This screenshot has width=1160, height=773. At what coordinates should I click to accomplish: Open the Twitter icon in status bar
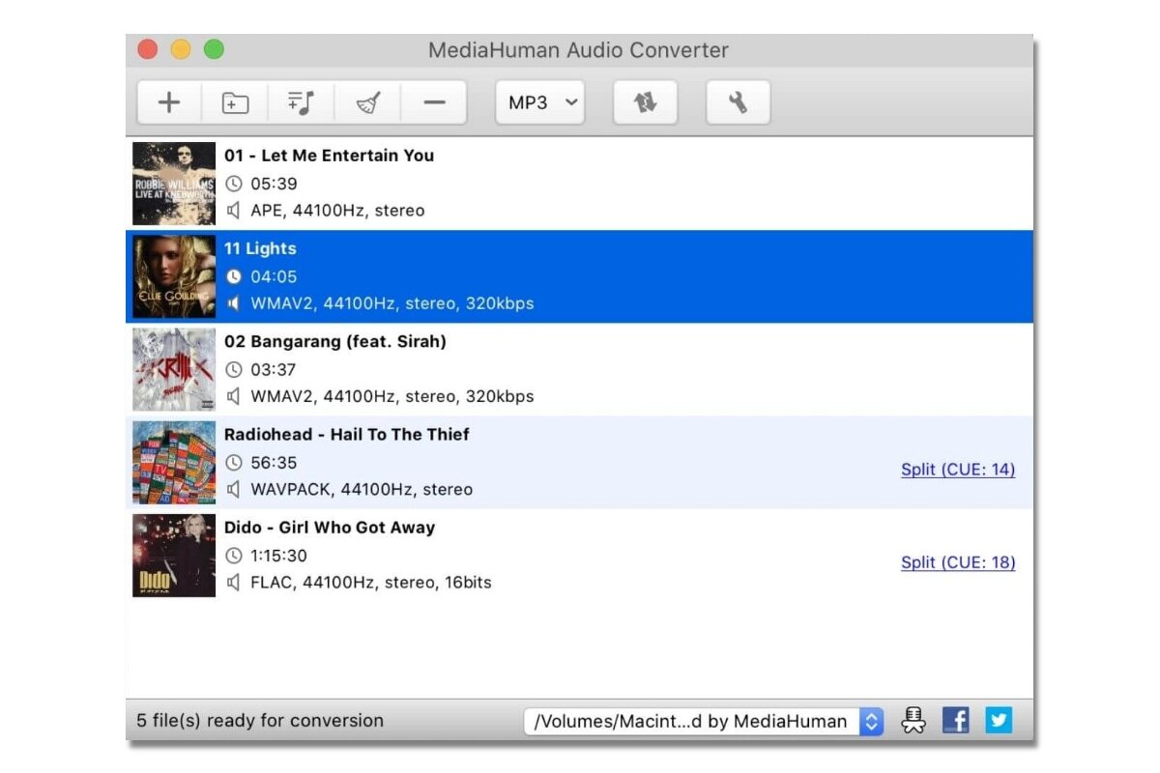pyautogui.click(x=999, y=720)
